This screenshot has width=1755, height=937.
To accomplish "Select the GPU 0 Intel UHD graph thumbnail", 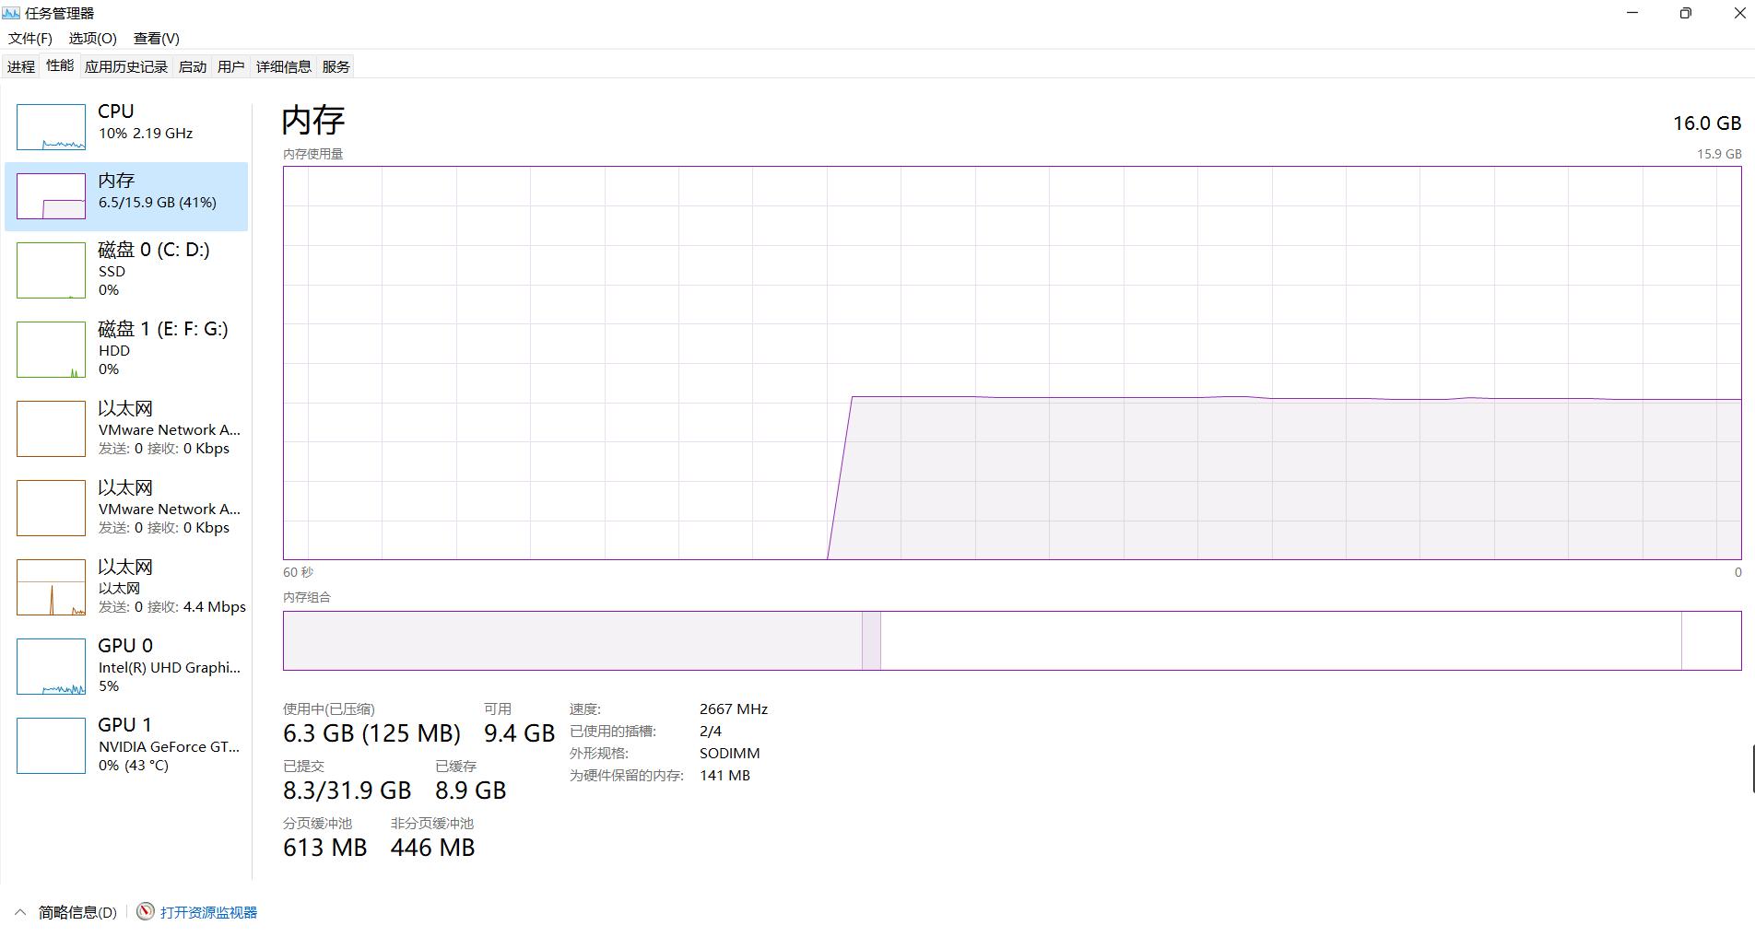I will [51, 666].
